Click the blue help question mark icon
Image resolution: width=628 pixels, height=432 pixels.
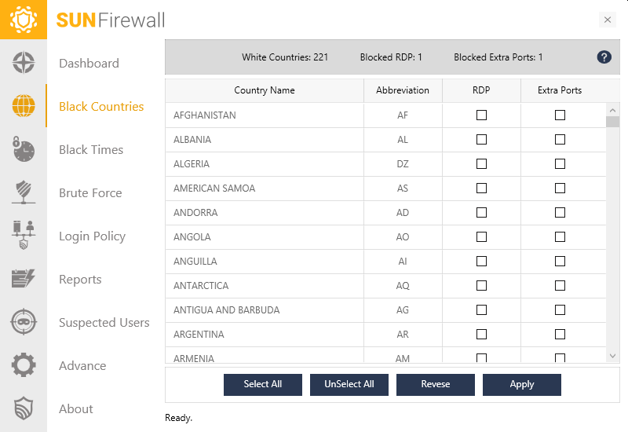point(604,57)
